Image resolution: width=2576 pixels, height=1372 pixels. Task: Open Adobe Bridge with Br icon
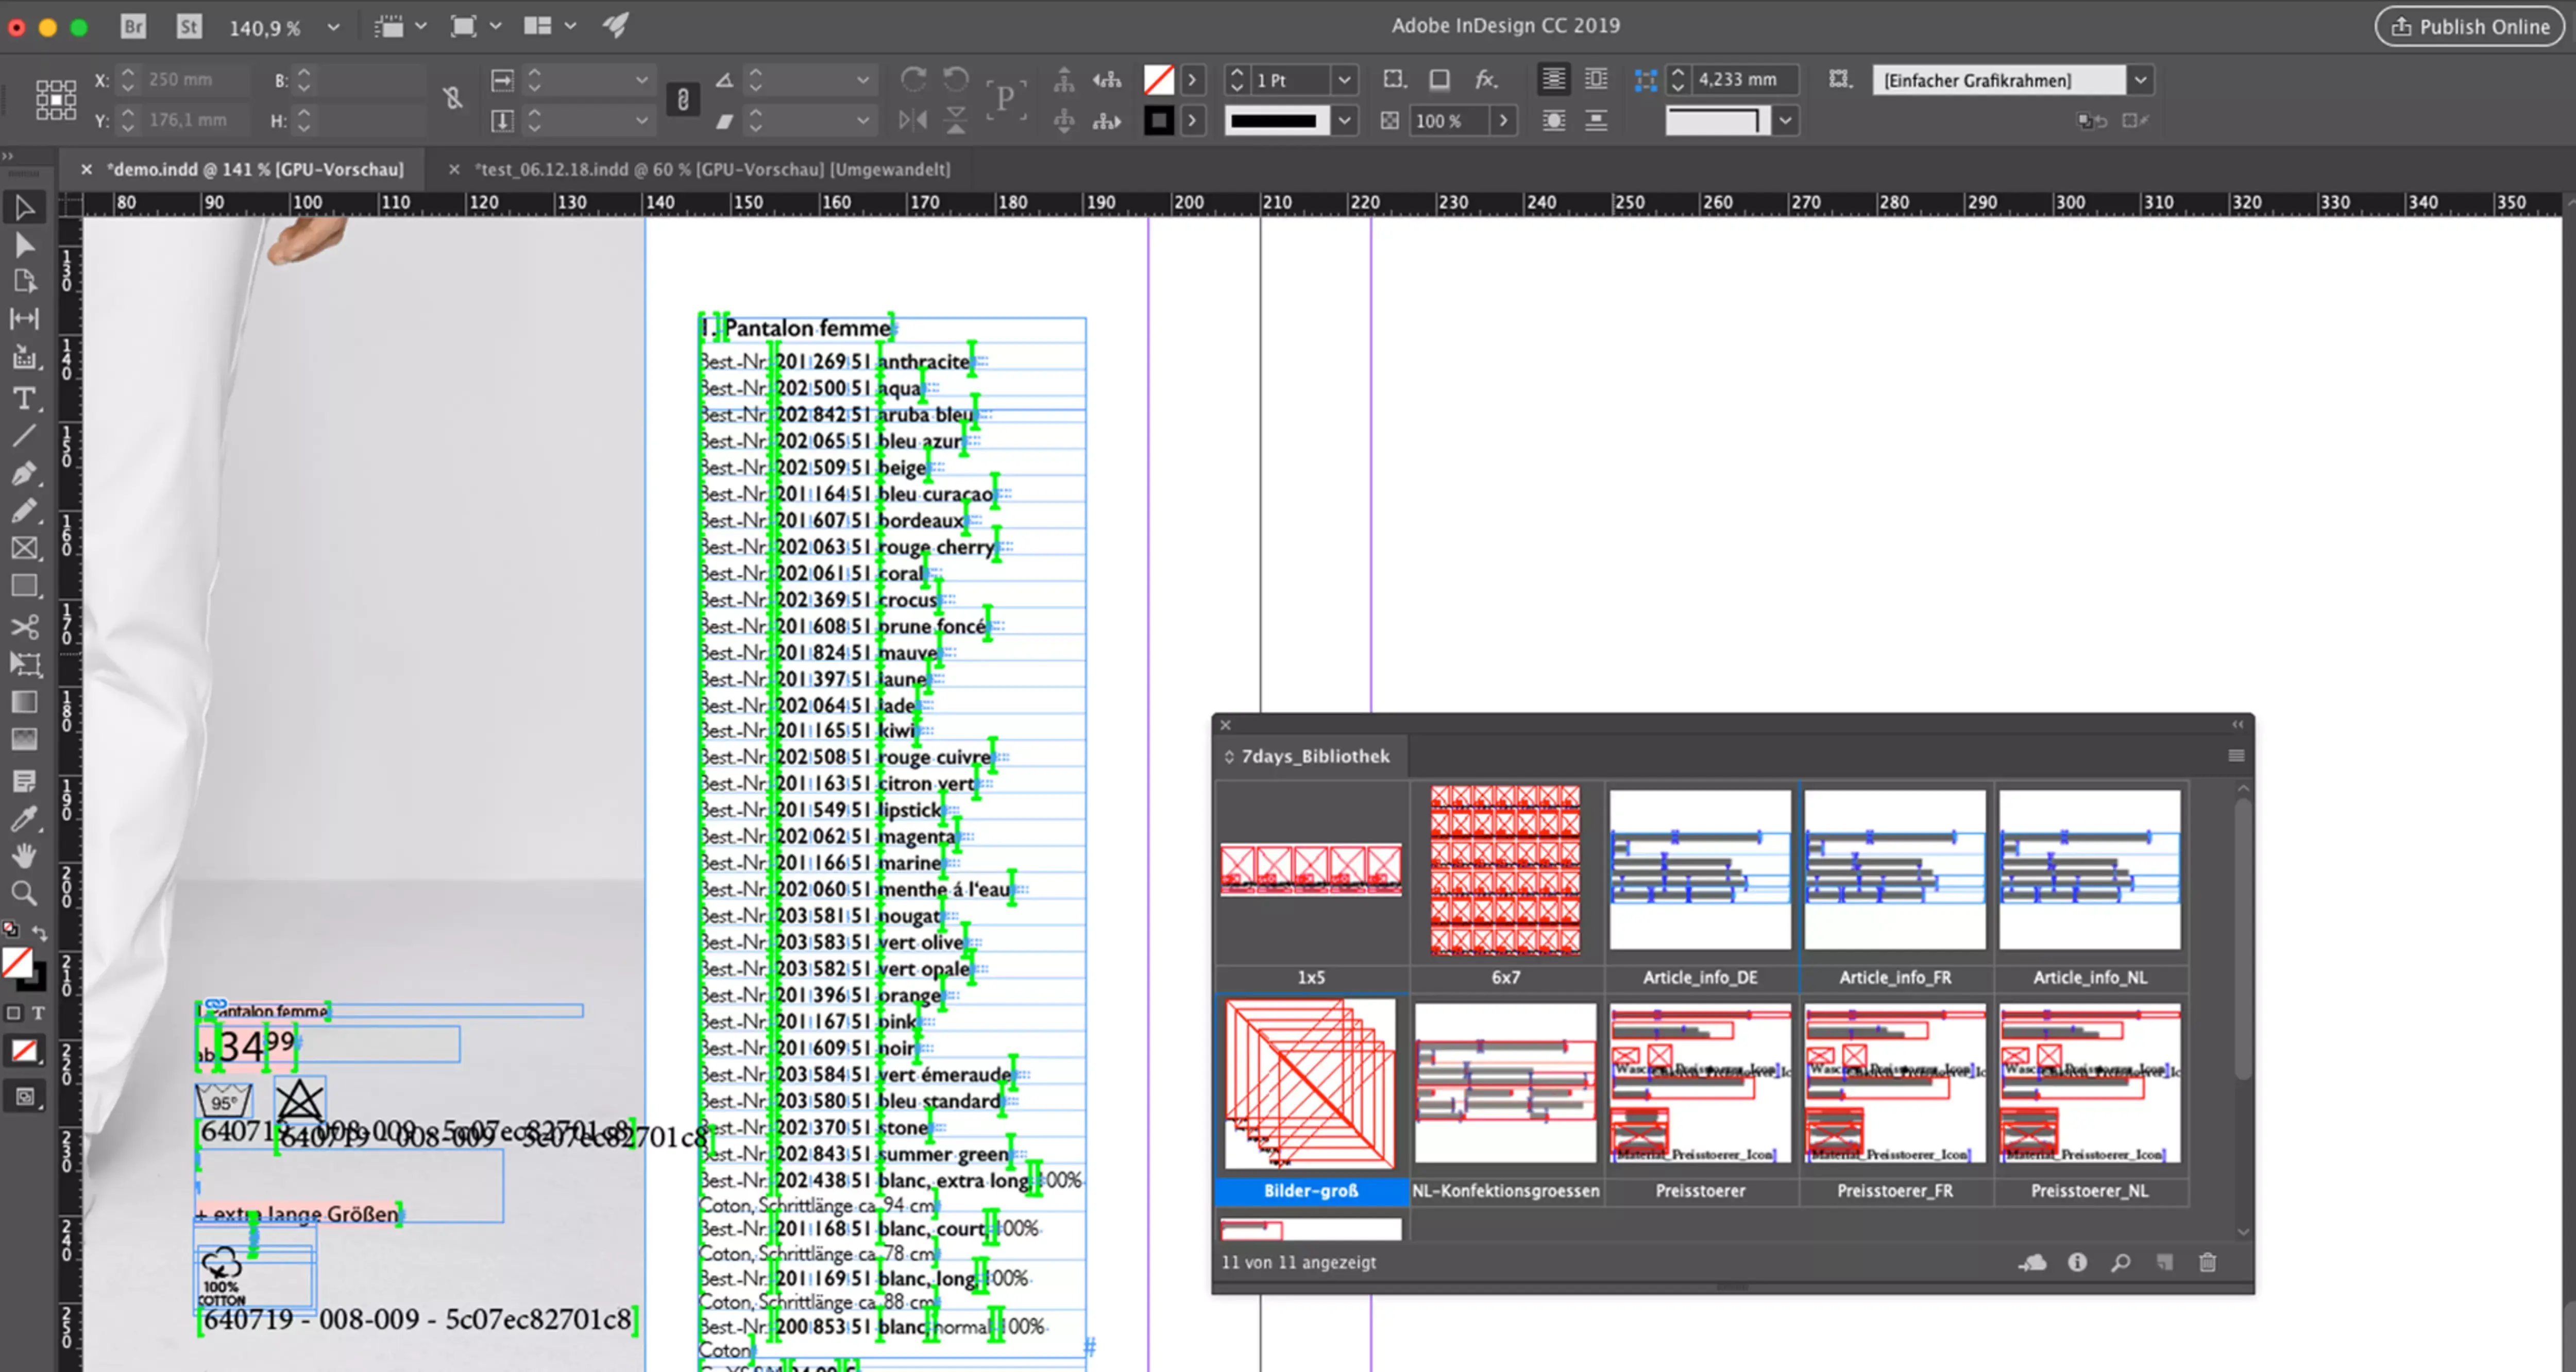133,26
